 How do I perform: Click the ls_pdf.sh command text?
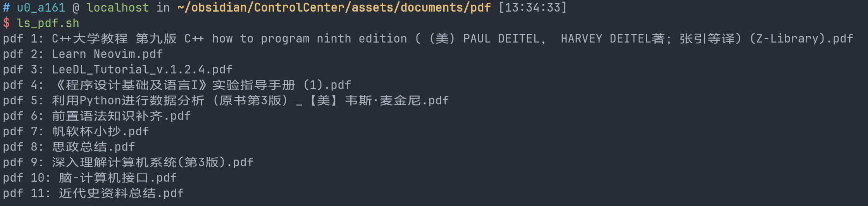pyautogui.click(x=48, y=23)
